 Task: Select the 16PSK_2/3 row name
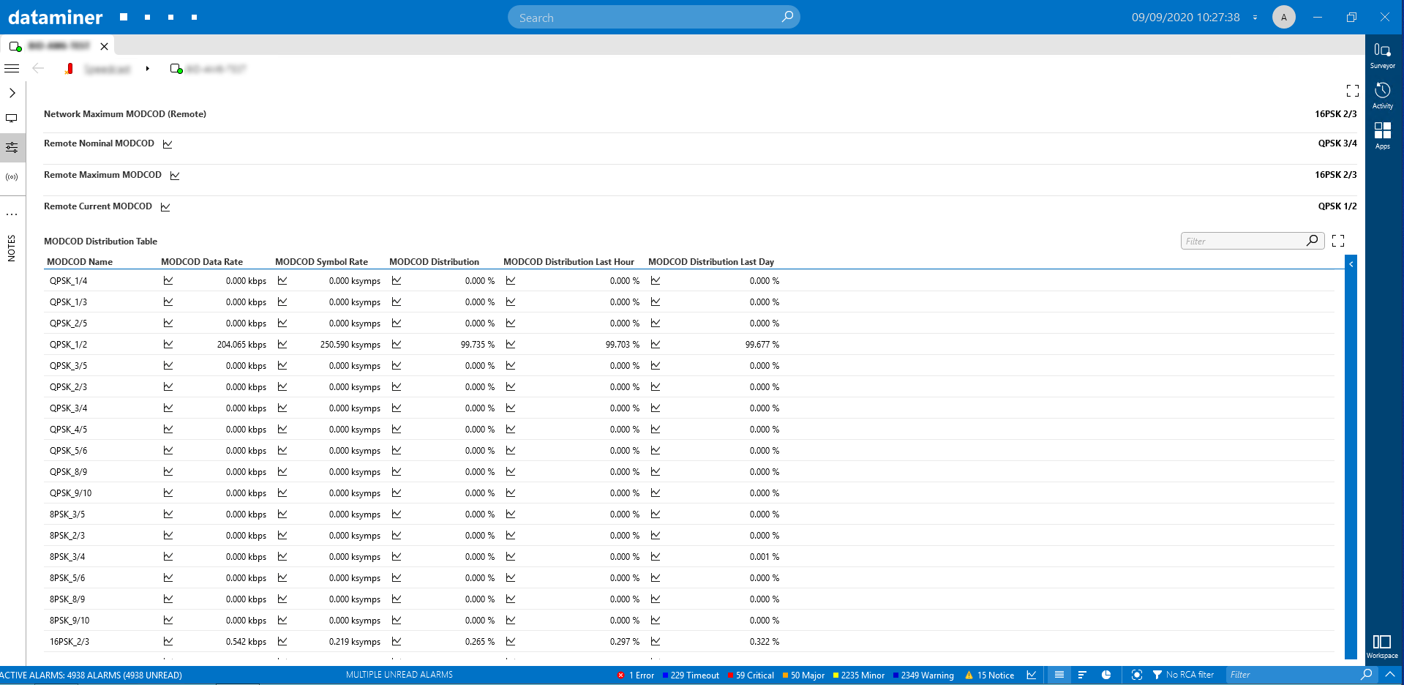70,642
